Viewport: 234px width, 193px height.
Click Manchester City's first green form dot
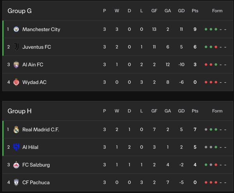click(x=206, y=29)
